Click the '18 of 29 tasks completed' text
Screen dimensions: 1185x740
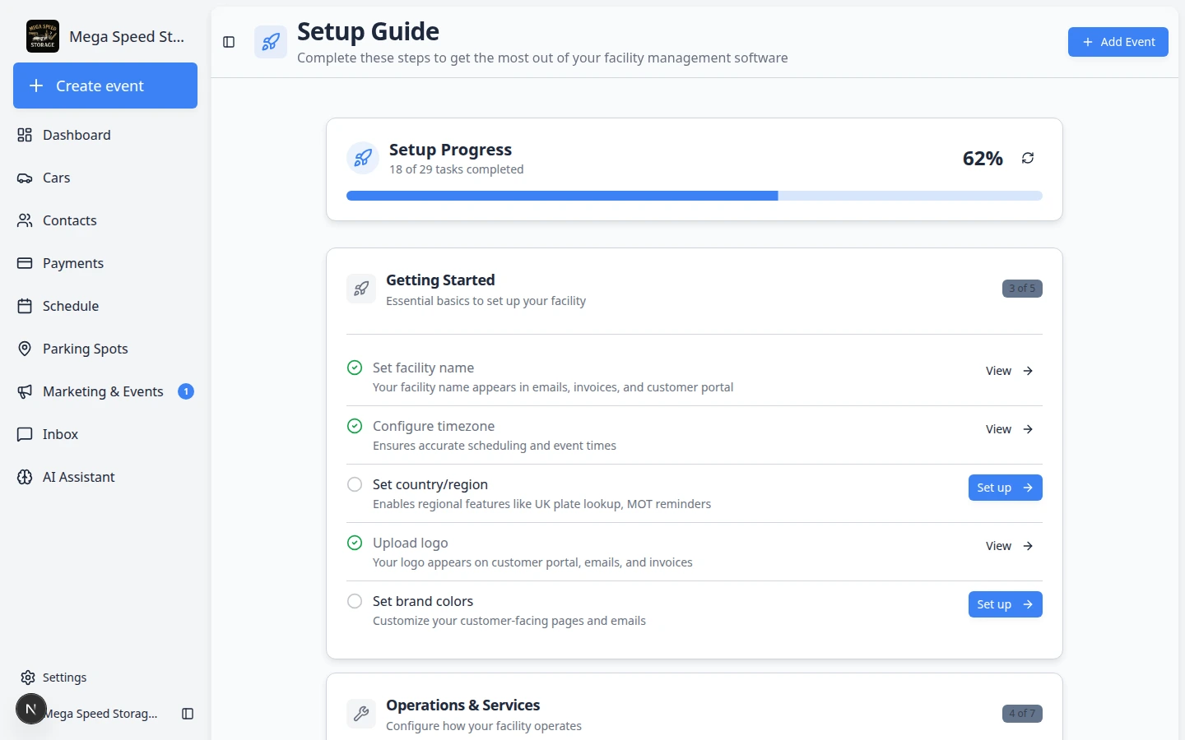pyautogui.click(x=457, y=169)
